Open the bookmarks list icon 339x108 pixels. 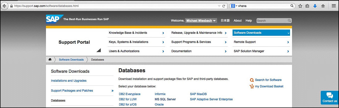point(307,6)
